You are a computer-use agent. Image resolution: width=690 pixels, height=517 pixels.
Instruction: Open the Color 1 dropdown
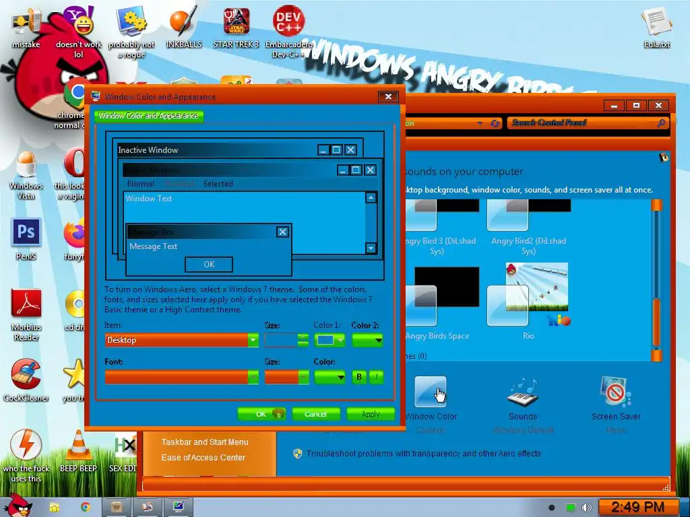pyautogui.click(x=329, y=340)
